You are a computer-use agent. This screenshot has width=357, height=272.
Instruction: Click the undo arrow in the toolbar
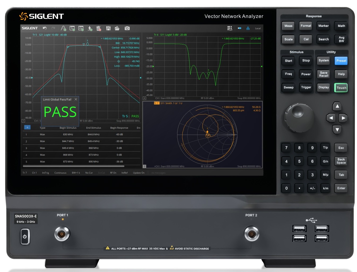(45, 28)
